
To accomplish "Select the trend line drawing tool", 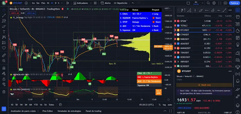I will [x=4, y=15].
